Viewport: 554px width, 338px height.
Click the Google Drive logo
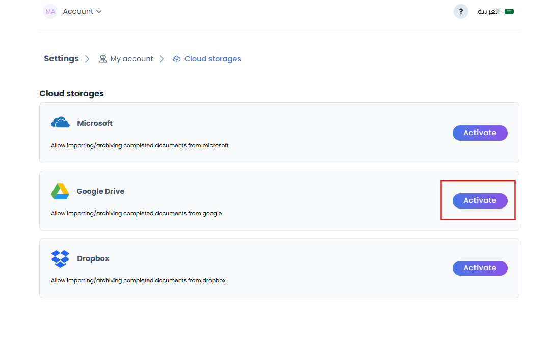pyautogui.click(x=60, y=191)
